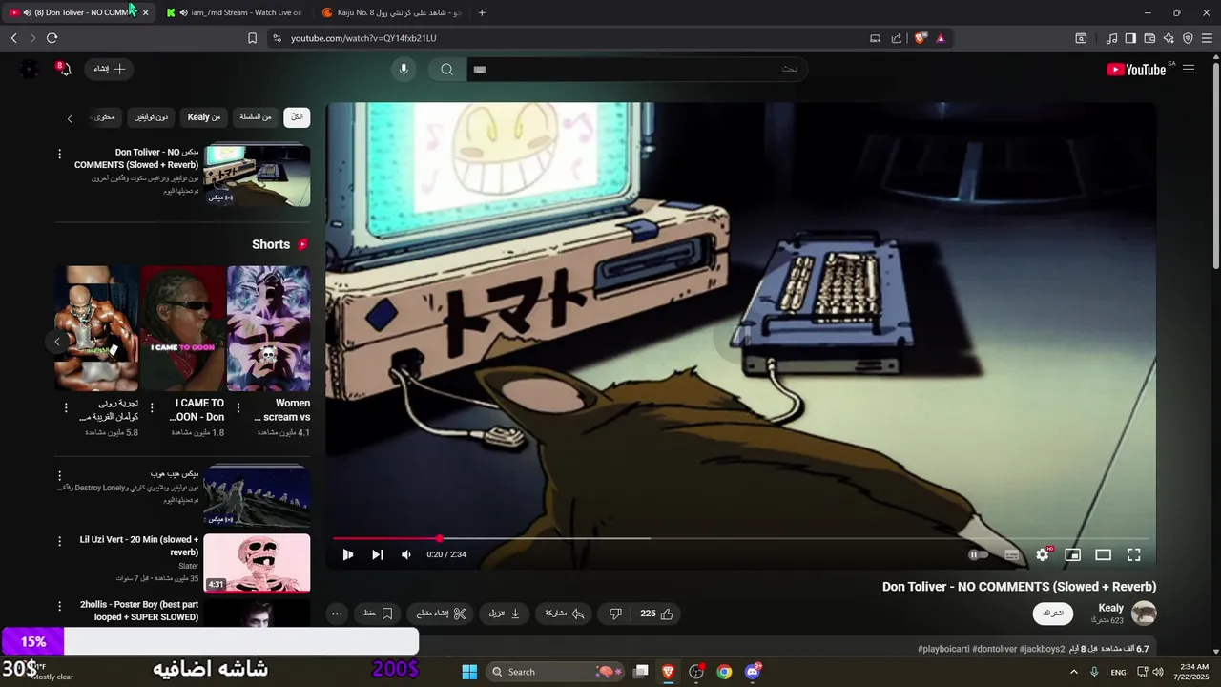Screen dimensions: 1221x687
Task: Open Kealy channel avatar
Action: [x=1143, y=614]
